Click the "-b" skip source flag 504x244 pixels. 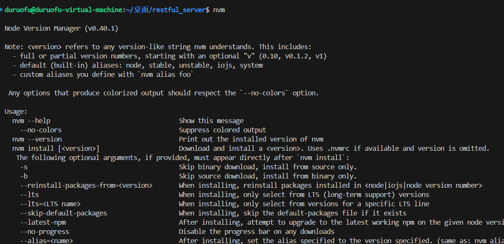point(24,176)
